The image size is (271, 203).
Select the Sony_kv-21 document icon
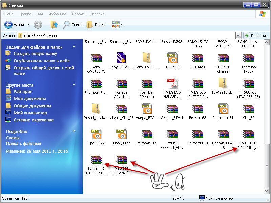tap(122, 58)
